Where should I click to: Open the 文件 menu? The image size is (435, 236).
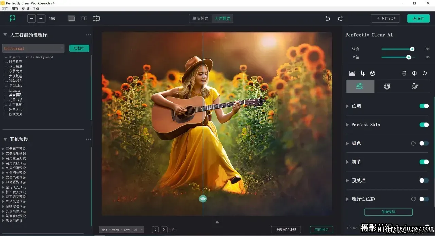(x=5, y=8)
